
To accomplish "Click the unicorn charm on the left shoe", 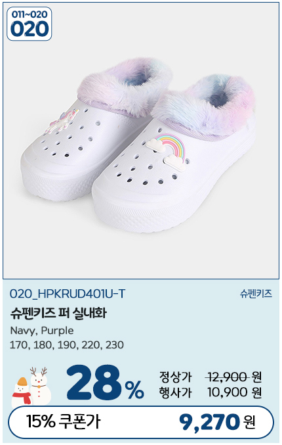I will point(62,121).
